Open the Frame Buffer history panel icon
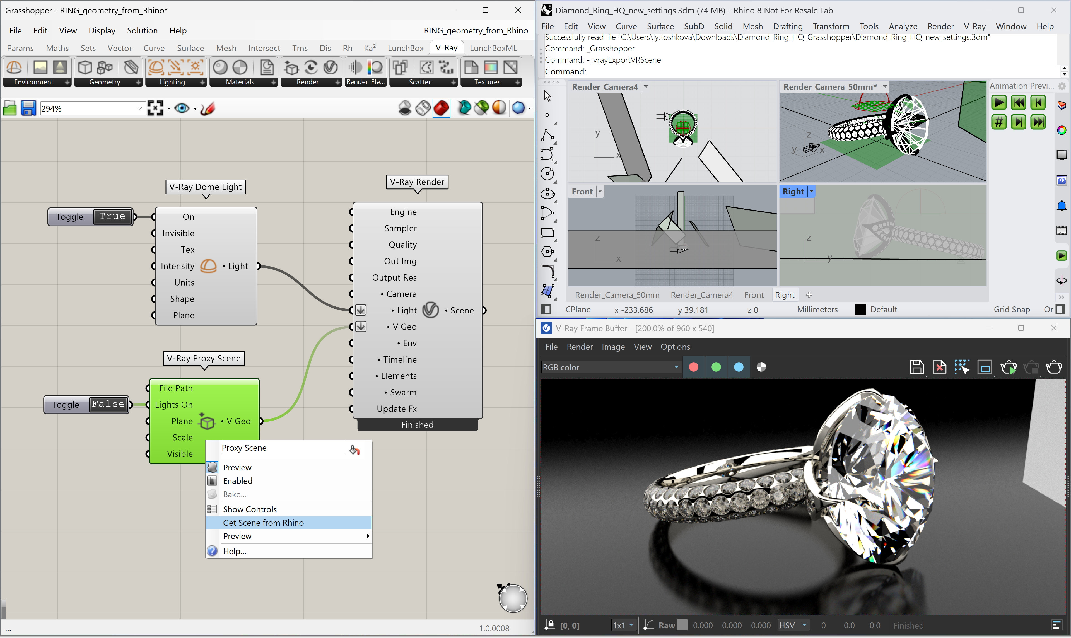 pos(1057,625)
